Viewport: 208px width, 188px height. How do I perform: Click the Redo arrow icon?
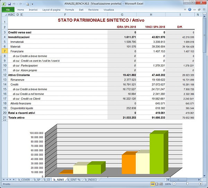click(x=21, y=4)
